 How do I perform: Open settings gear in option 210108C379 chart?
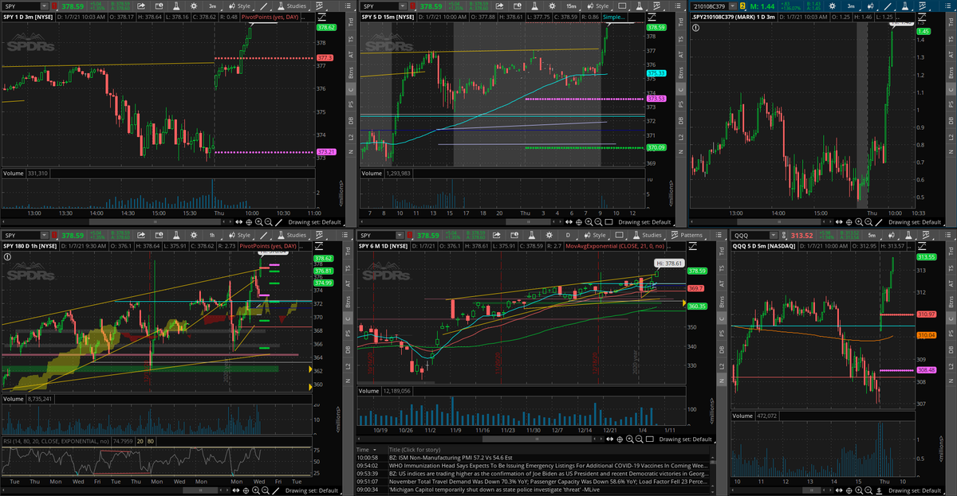(833, 6)
